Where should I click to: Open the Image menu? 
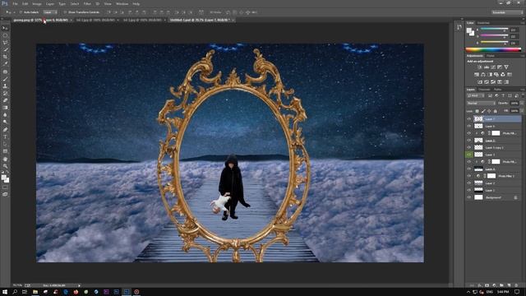pyautogui.click(x=37, y=4)
